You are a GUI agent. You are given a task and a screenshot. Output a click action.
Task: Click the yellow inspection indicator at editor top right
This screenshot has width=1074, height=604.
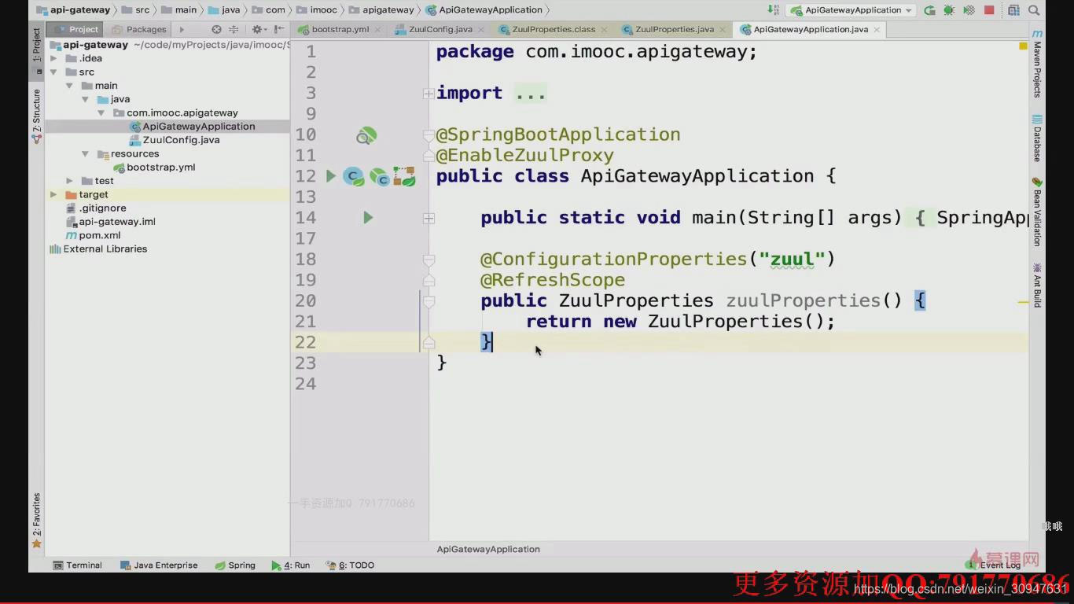tap(1023, 46)
